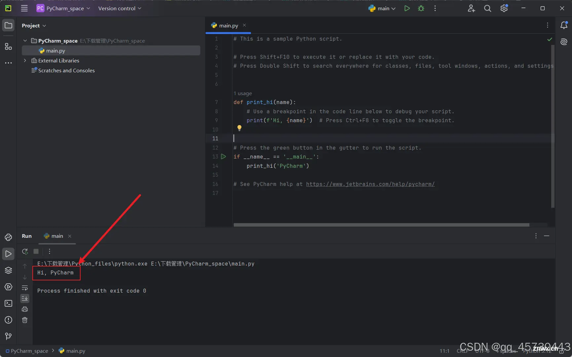Image resolution: width=572 pixels, height=357 pixels.
Task: Open more run actions menu in title bar
Action: tap(435, 8)
